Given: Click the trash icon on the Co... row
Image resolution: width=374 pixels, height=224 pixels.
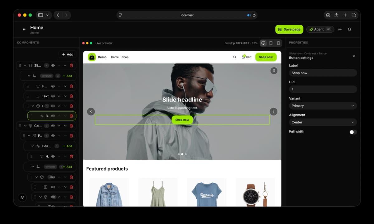Looking at the screenshot, I should tap(71, 126).
